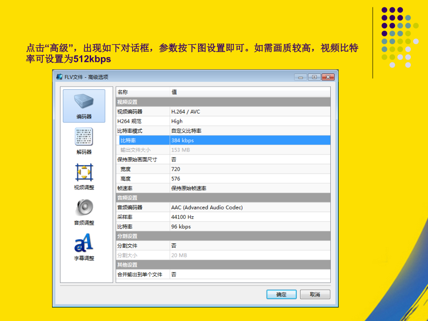The width and height of the screenshot is (428, 321).
Task: Select the H264 规范 row label
Action: 129,121
